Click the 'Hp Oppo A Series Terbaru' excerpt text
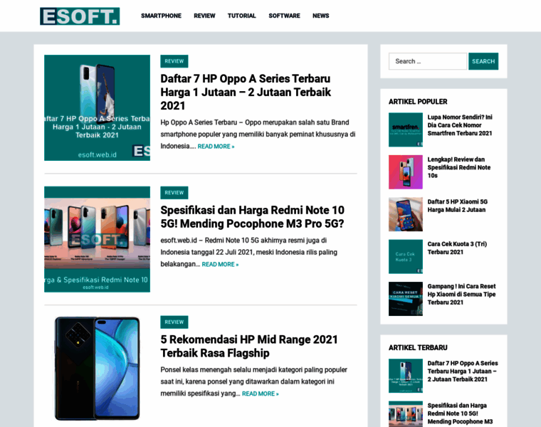 [x=258, y=135]
